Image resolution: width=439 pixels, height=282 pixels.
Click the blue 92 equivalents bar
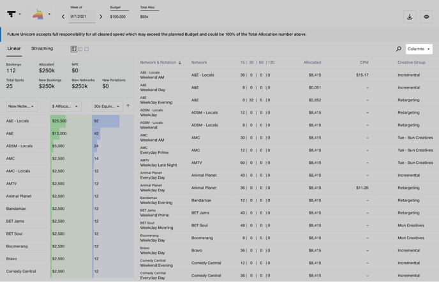105,121
